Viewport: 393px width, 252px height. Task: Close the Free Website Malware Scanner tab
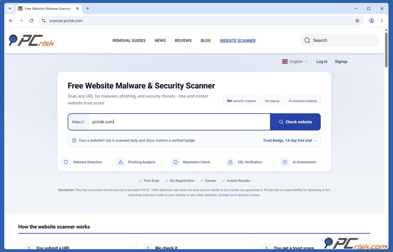click(x=78, y=8)
